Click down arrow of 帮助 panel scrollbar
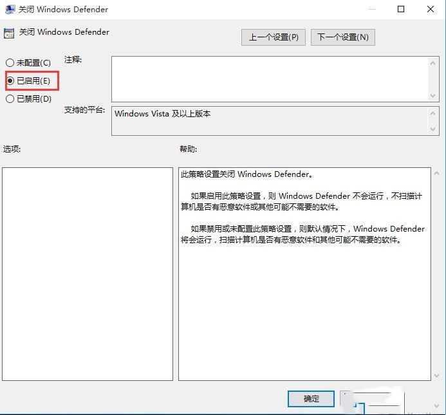The image size is (446, 415). click(x=436, y=376)
